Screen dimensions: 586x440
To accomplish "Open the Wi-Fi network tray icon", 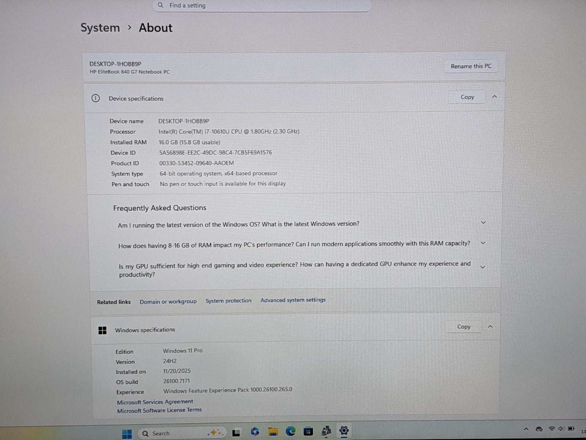I will pos(552,429).
